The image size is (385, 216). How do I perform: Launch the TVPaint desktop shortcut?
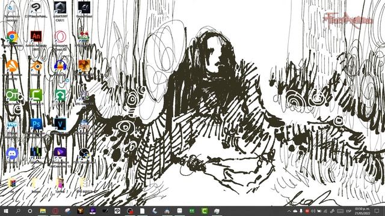point(12,124)
